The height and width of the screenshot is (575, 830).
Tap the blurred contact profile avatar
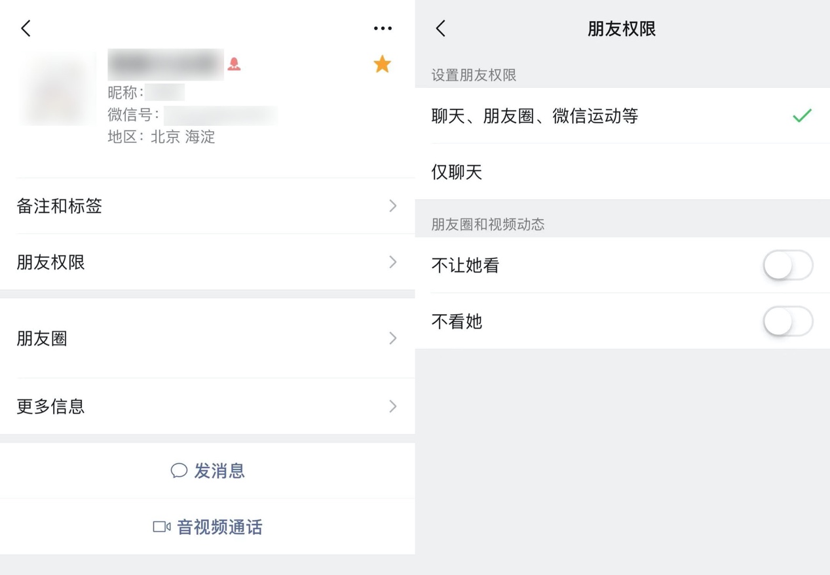pyautogui.click(x=58, y=89)
